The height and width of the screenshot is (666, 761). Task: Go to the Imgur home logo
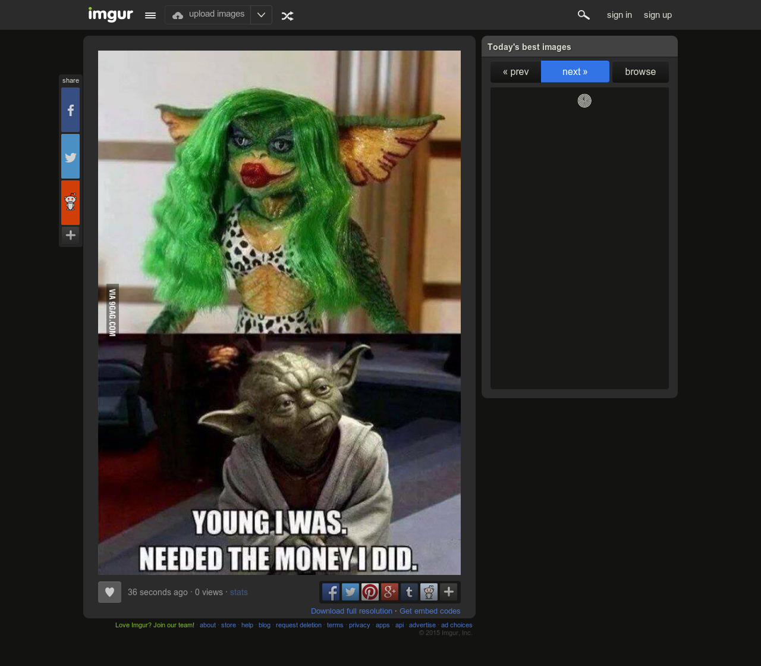(111, 14)
